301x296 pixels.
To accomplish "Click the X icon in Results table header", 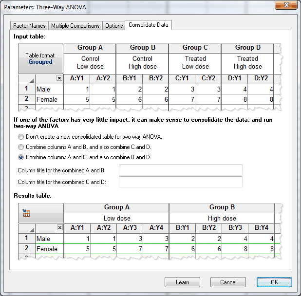I will coord(59,227).
